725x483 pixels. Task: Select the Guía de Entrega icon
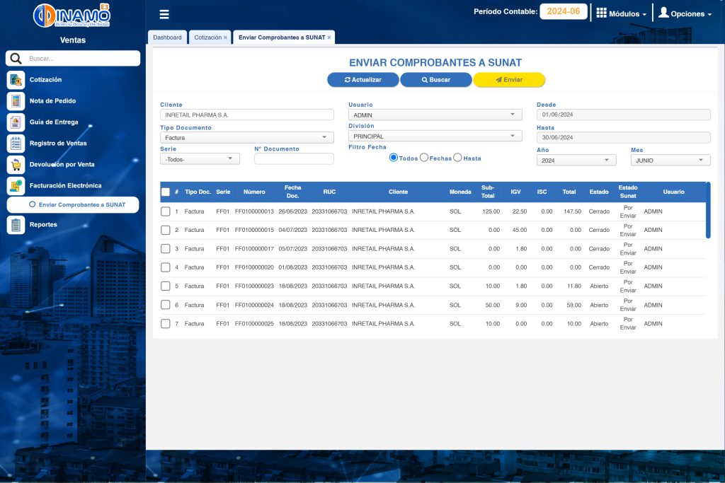16,122
